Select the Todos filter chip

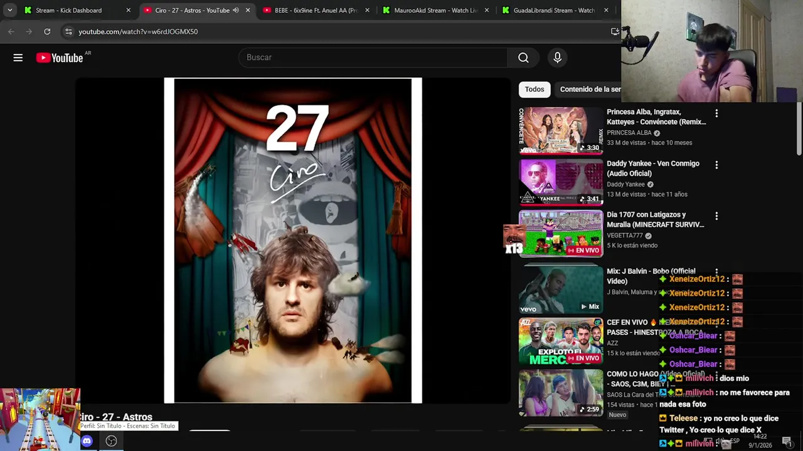pyautogui.click(x=534, y=90)
